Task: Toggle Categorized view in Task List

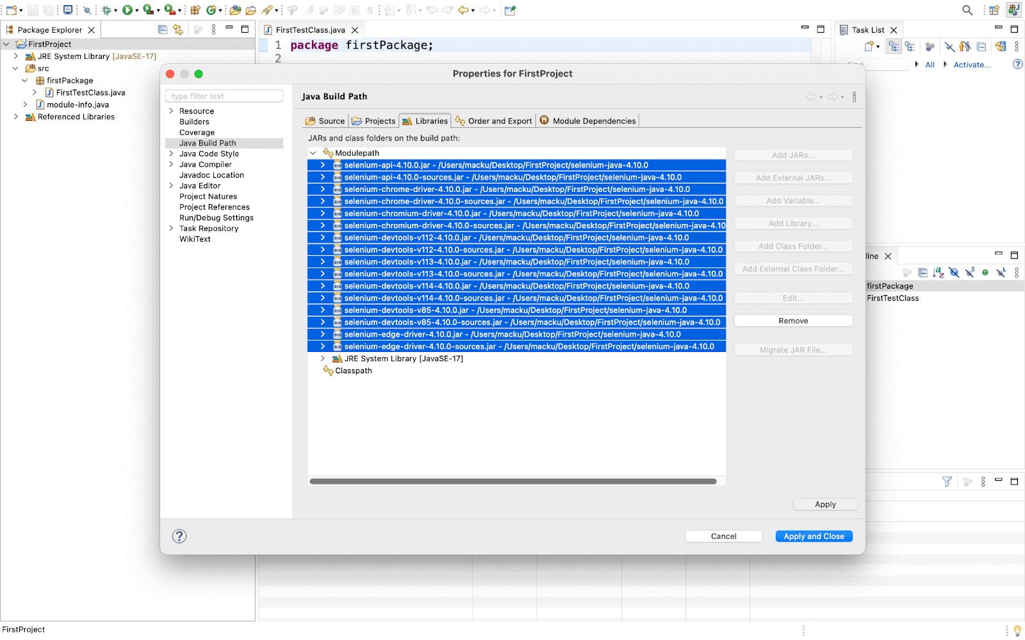Action: (x=894, y=47)
